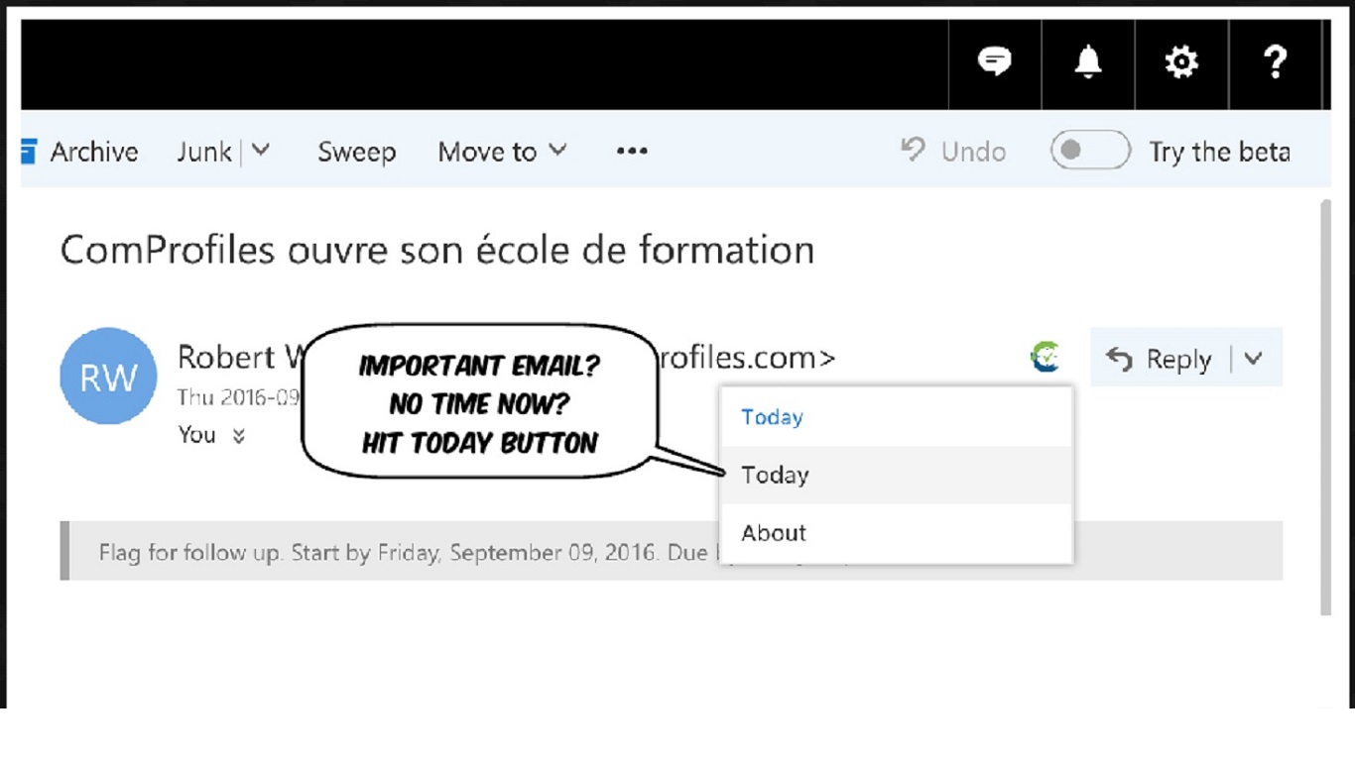Image resolution: width=1355 pixels, height=761 pixels.
Task: Open the Move to dropdown
Action: [502, 152]
